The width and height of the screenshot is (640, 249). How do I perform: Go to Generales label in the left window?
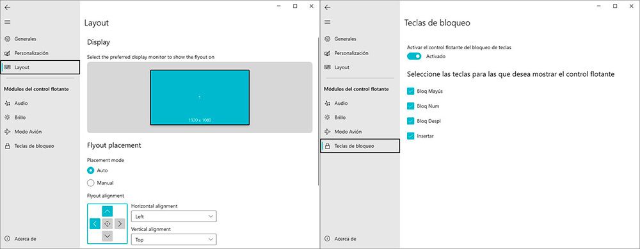tap(26, 39)
